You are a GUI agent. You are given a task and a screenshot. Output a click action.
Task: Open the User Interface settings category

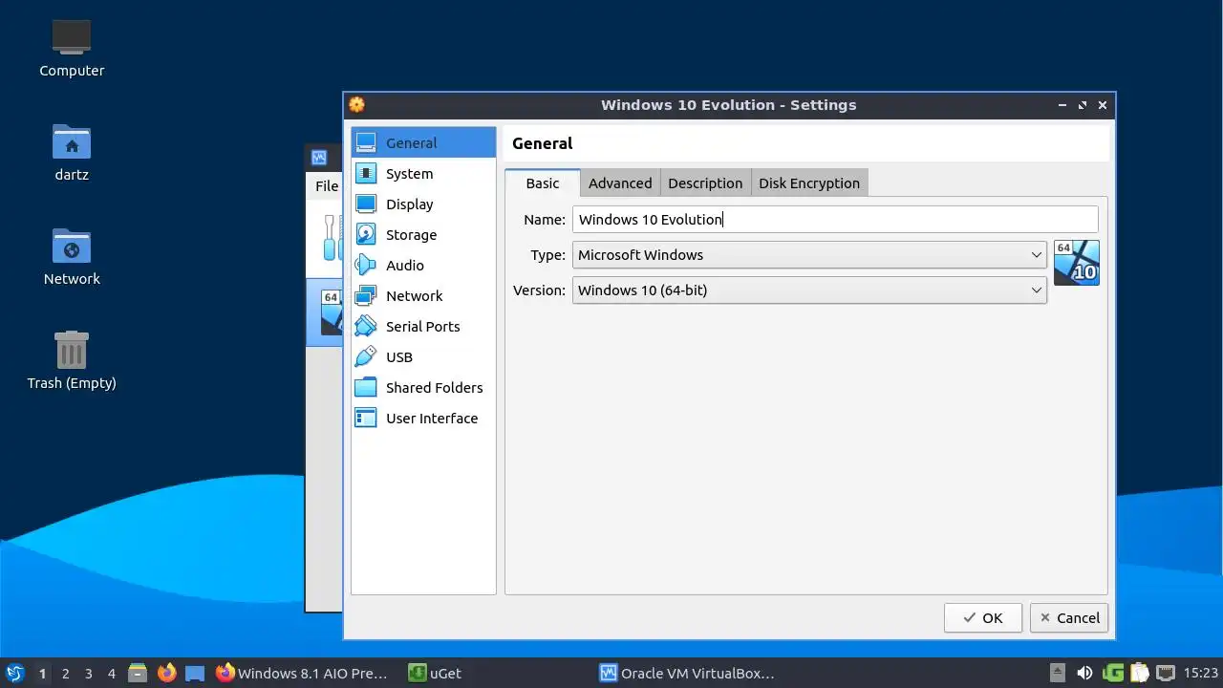tap(423, 418)
